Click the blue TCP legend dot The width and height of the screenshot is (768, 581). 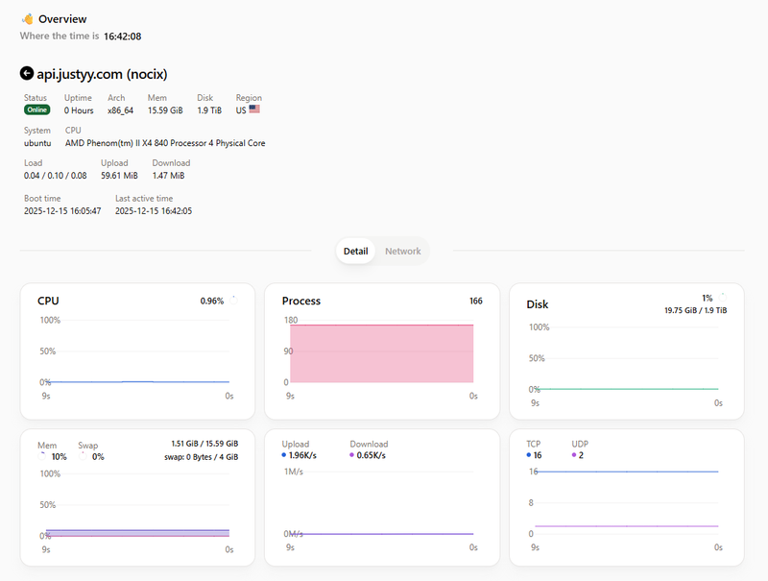(529, 455)
